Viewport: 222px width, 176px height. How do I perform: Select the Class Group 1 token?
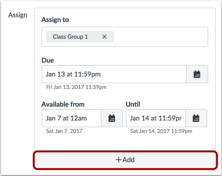(x=70, y=37)
